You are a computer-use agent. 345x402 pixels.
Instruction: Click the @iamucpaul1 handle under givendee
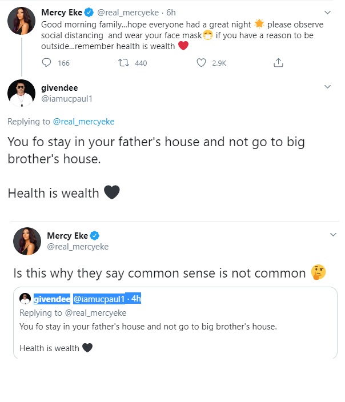[x=66, y=98]
